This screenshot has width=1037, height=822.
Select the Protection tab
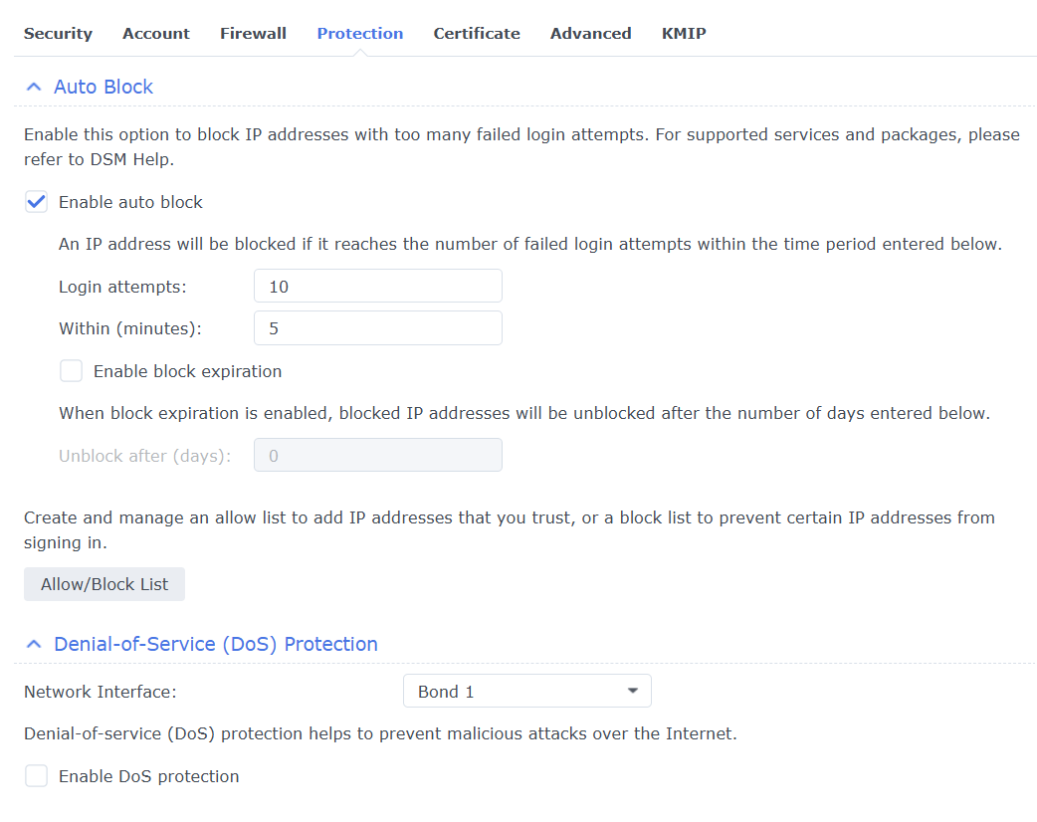click(x=360, y=34)
